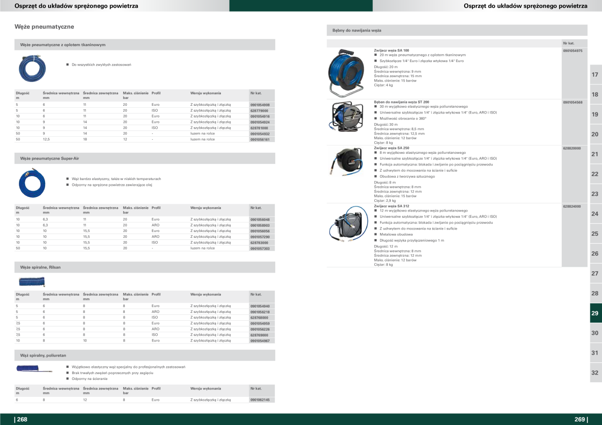Image resolution: width=602 pixels, height=425 pixels.
Task: Select catalog number 0901054916
Action: pyautogui.click(x=260, y=116)
